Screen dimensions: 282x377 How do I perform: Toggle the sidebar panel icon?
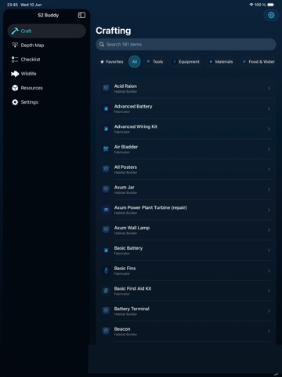[81, 15]
